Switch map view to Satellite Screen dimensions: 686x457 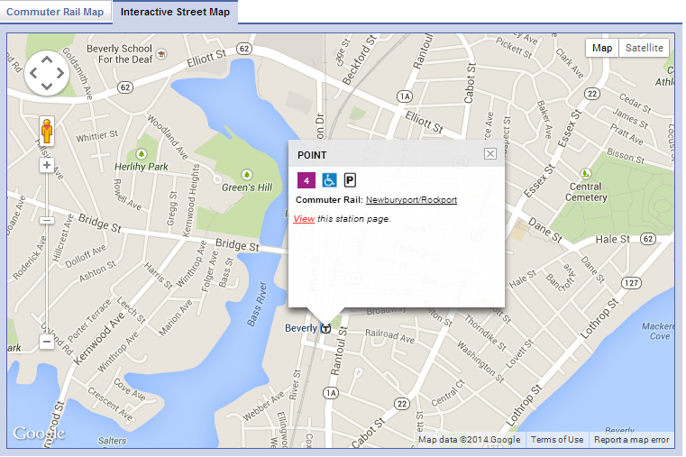[644, 48]
